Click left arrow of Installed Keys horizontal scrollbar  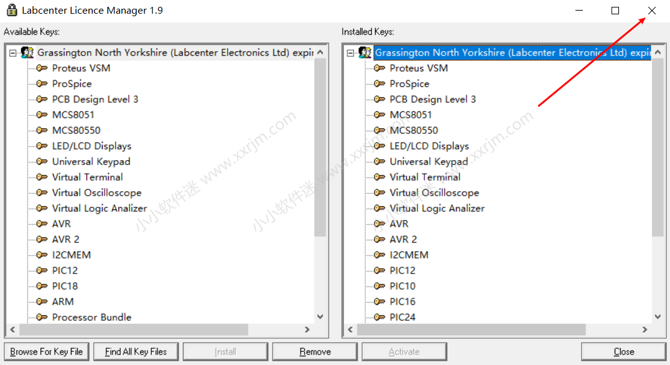(350, 329)
